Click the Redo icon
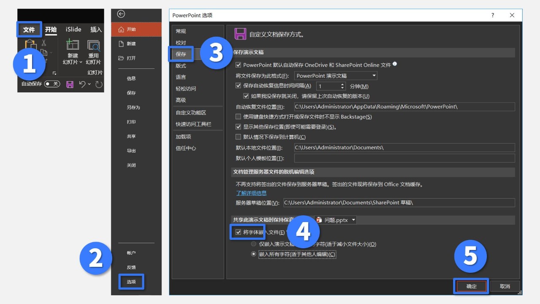The image size is (540, 304). click(100, 84)
